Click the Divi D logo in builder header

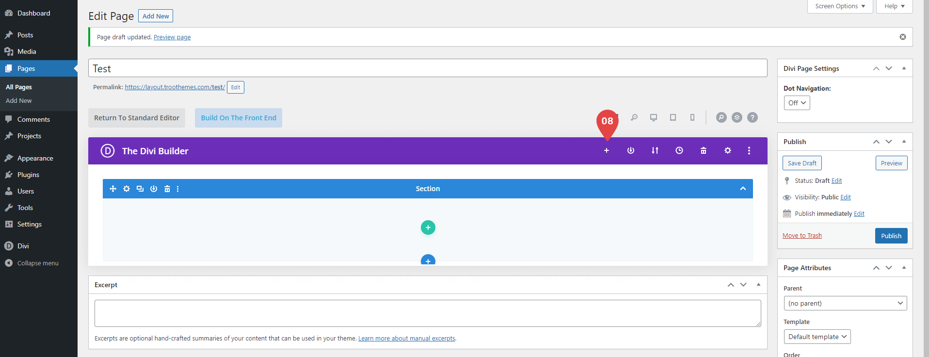tap(107, 151)
